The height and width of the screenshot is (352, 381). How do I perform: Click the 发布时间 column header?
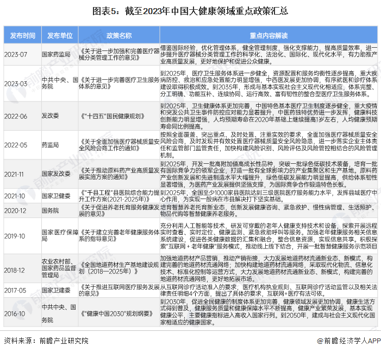tap(23, 35)
